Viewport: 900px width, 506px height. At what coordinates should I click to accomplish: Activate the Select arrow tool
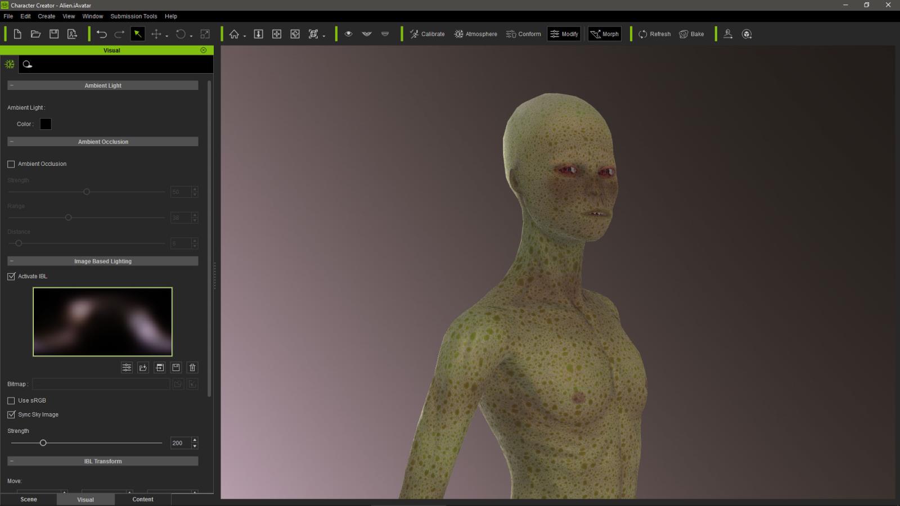point(137,34)
